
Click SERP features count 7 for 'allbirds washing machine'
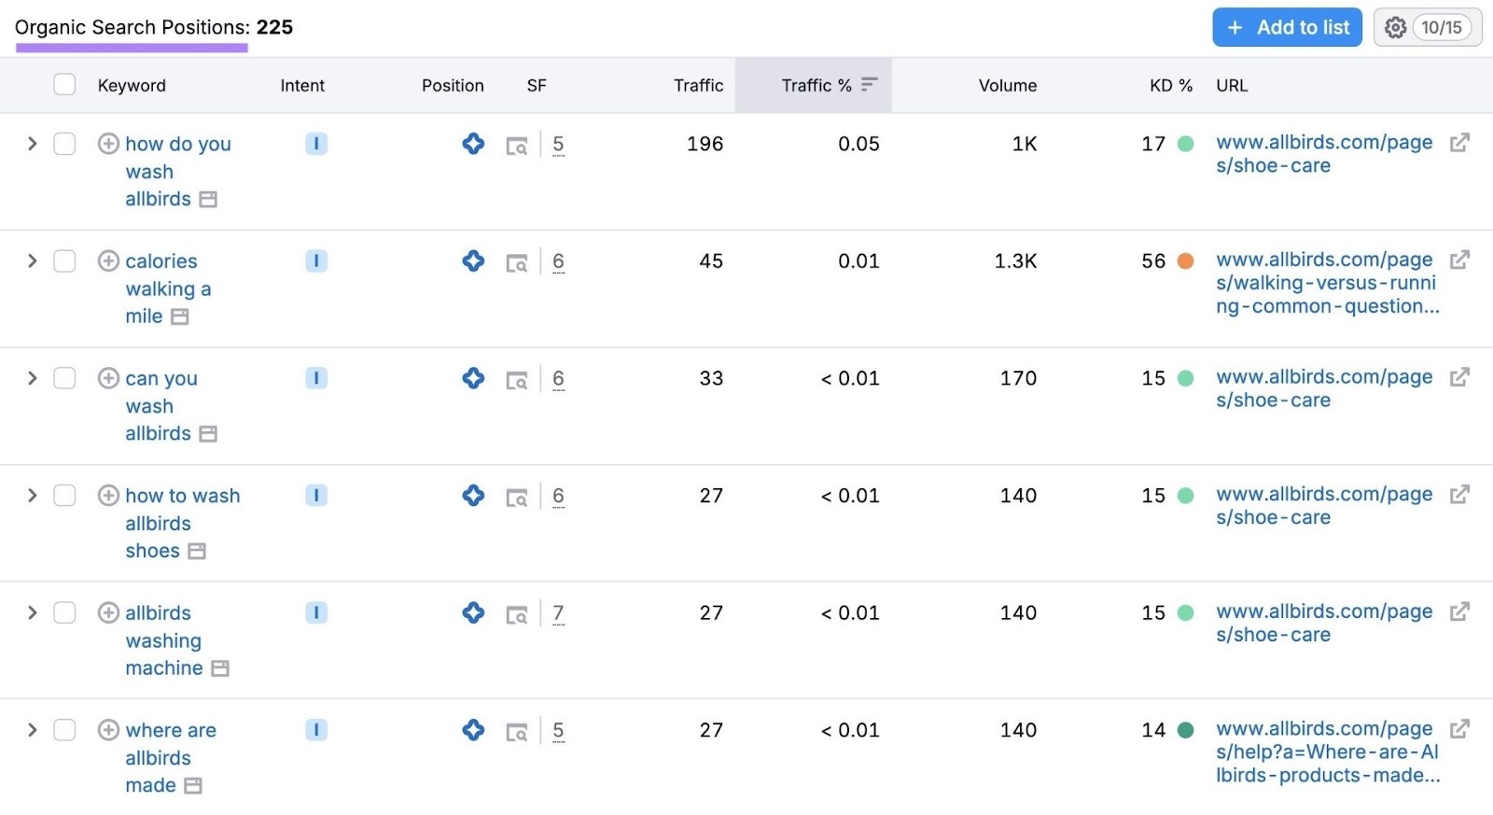pos(558,613)
